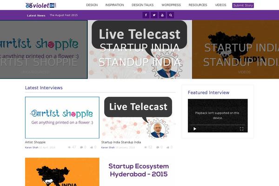Play the Featured Interview video
The width and height of the screenshot is (279, 186).
coord(195,129)
